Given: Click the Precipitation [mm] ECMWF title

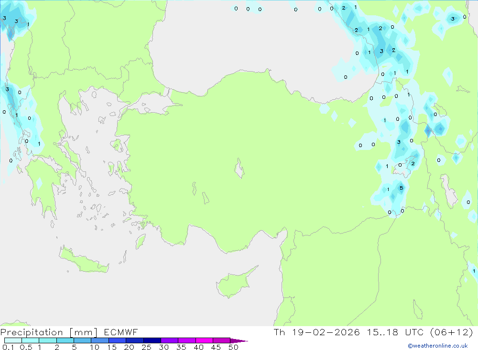Looking at the screenshot, I should pos(69,332).
